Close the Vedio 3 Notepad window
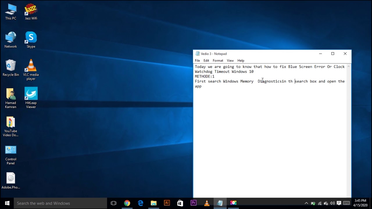Image resolution: width=372 pixels, height=209 pixels. pos(345,54)
